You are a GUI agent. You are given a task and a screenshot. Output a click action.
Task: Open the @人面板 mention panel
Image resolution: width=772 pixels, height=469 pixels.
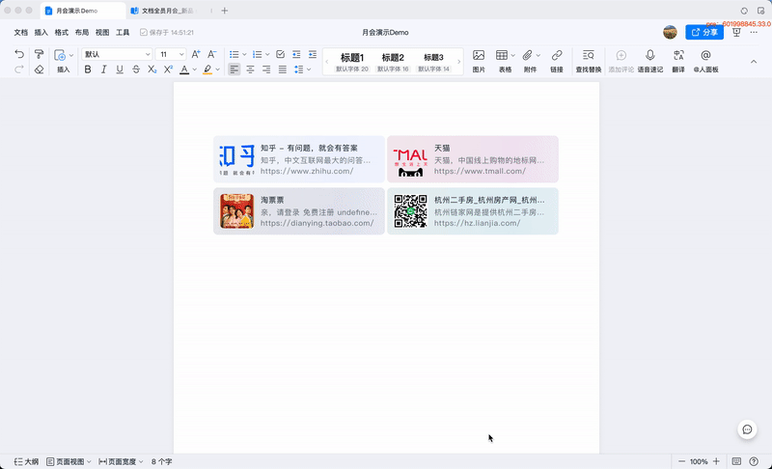[x=706, y=61]
